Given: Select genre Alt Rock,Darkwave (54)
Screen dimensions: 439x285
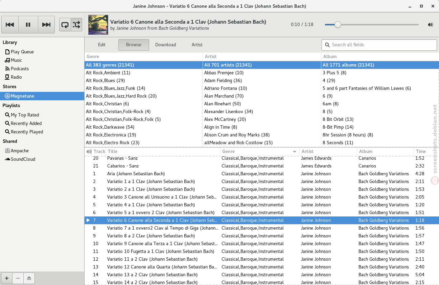Looking at the screenshot, I should 143,127.
